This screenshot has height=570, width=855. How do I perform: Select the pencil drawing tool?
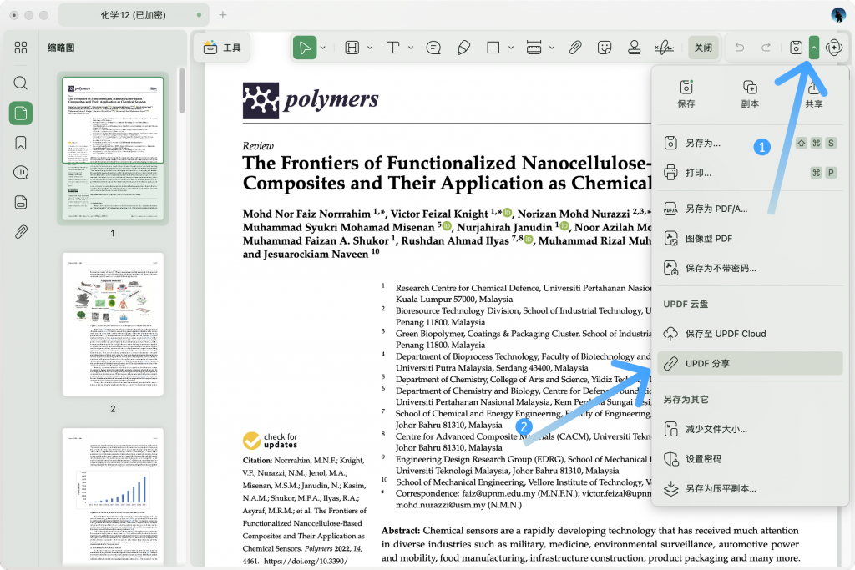pyautogui.click(x=463, y=48)
